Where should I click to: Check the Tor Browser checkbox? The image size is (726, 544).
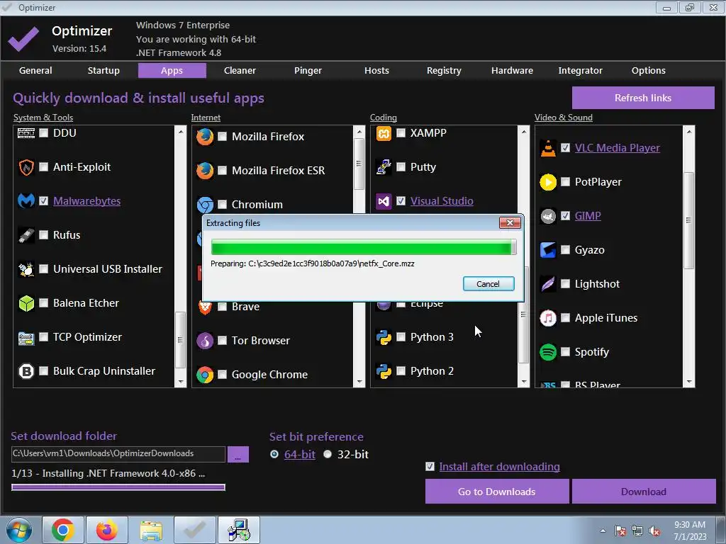tap(222, 341)
